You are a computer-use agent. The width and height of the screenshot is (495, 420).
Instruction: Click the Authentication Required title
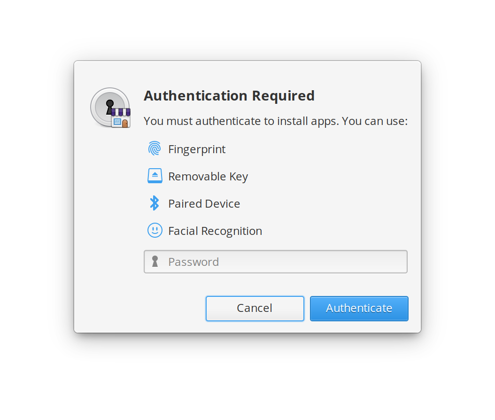(x=229, y=95)
